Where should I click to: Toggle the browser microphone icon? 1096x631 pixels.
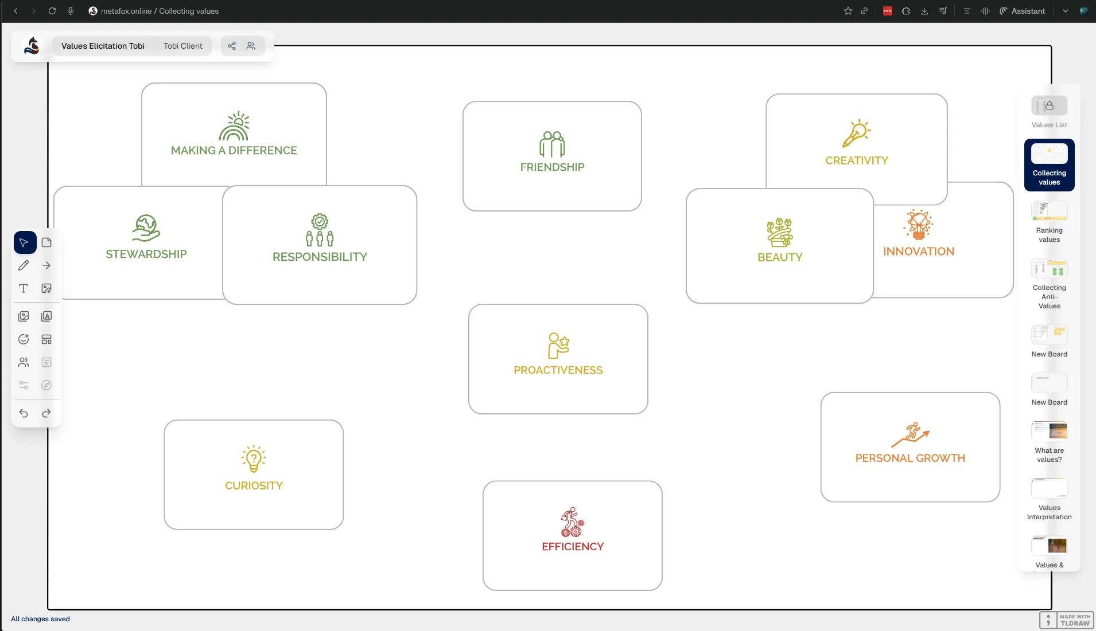(71, 11)
